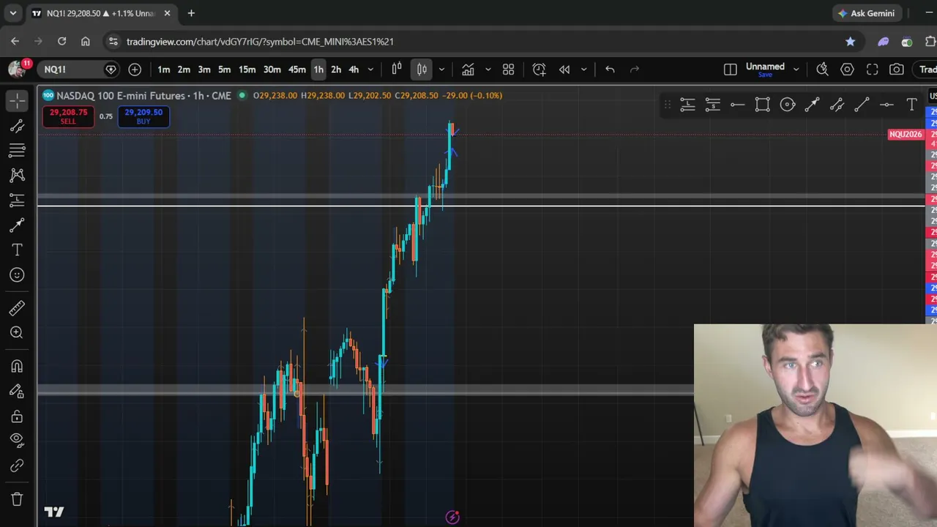Switch to the 1m timeframe
The image size is (937, 527).
point(164,70)
